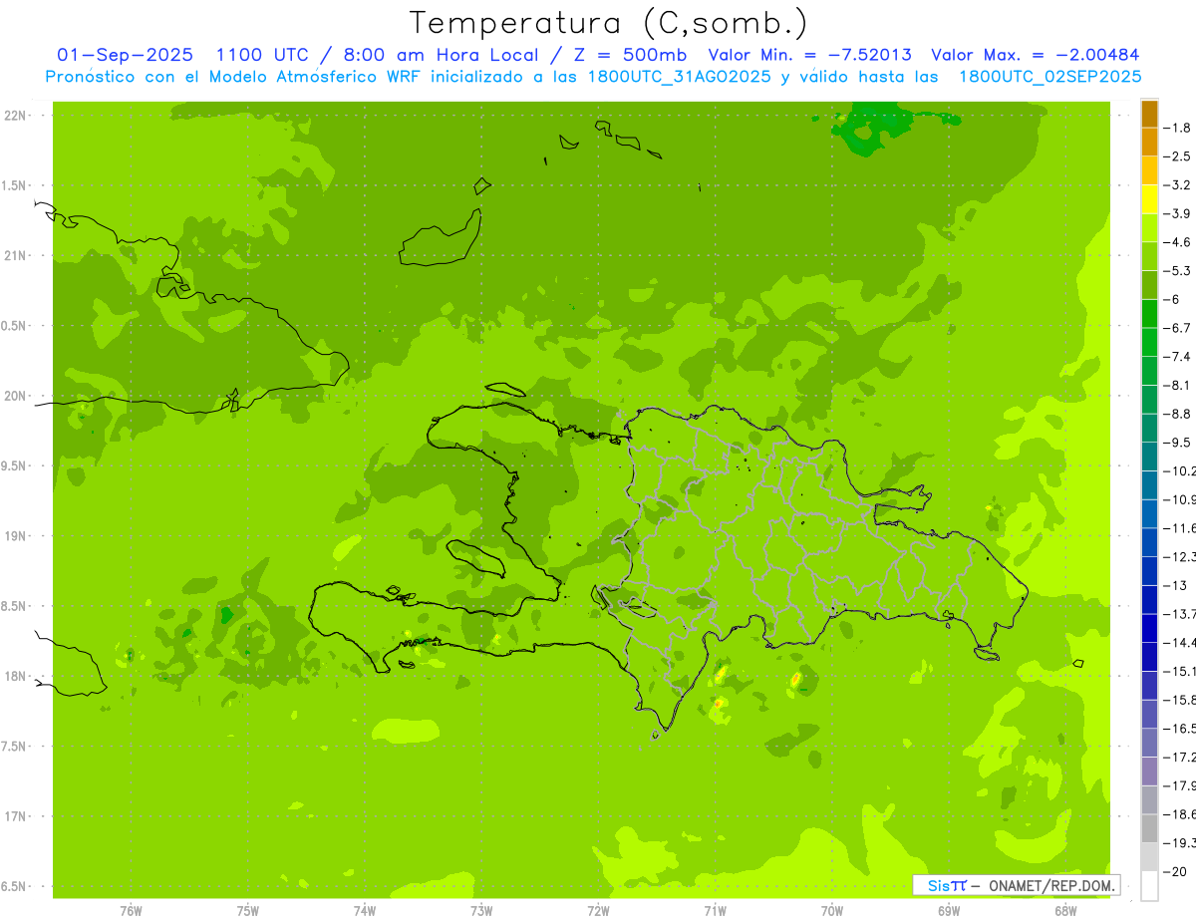Click the "70W" longitude label
The image size is (1196, 924).
832,910
